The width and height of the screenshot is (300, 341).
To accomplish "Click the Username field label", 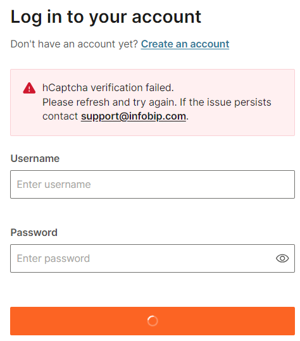I will tap(35, 158).
